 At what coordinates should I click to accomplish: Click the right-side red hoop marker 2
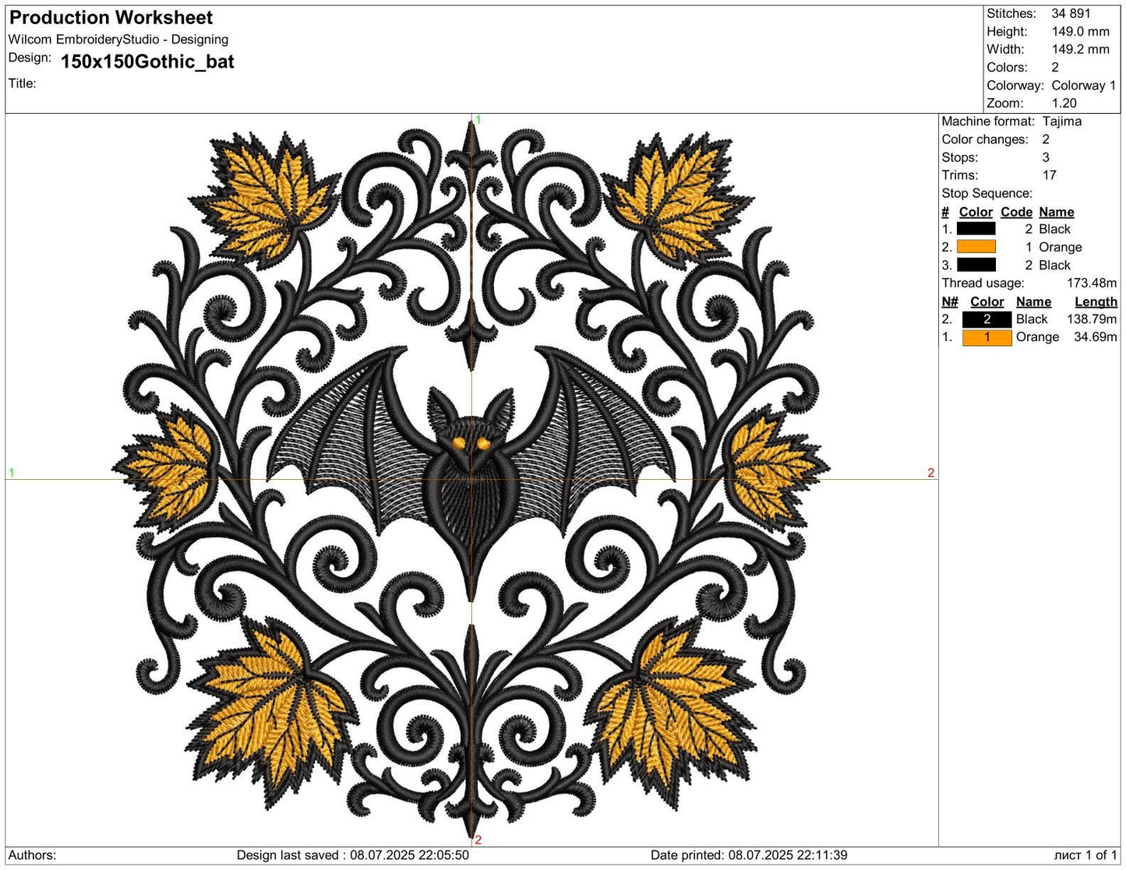coord(932,473)
